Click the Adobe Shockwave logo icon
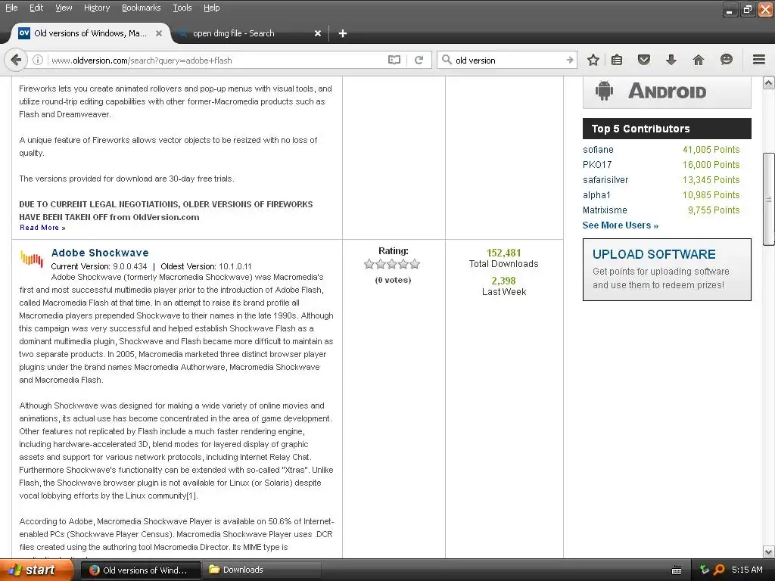The image size is (775, 581). [32, 258]
